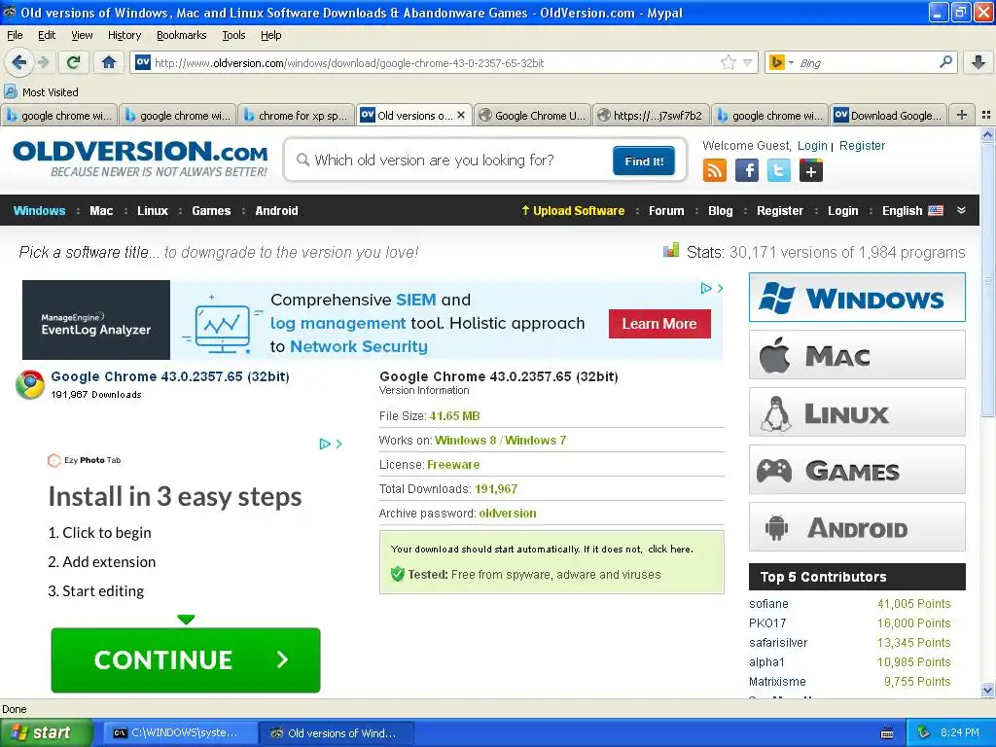Click the Login link in the nav bar
This screenshot has height=747, width=996.
tap(842, 210)
